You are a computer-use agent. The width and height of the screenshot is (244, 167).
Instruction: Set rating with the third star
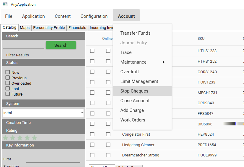20,138
